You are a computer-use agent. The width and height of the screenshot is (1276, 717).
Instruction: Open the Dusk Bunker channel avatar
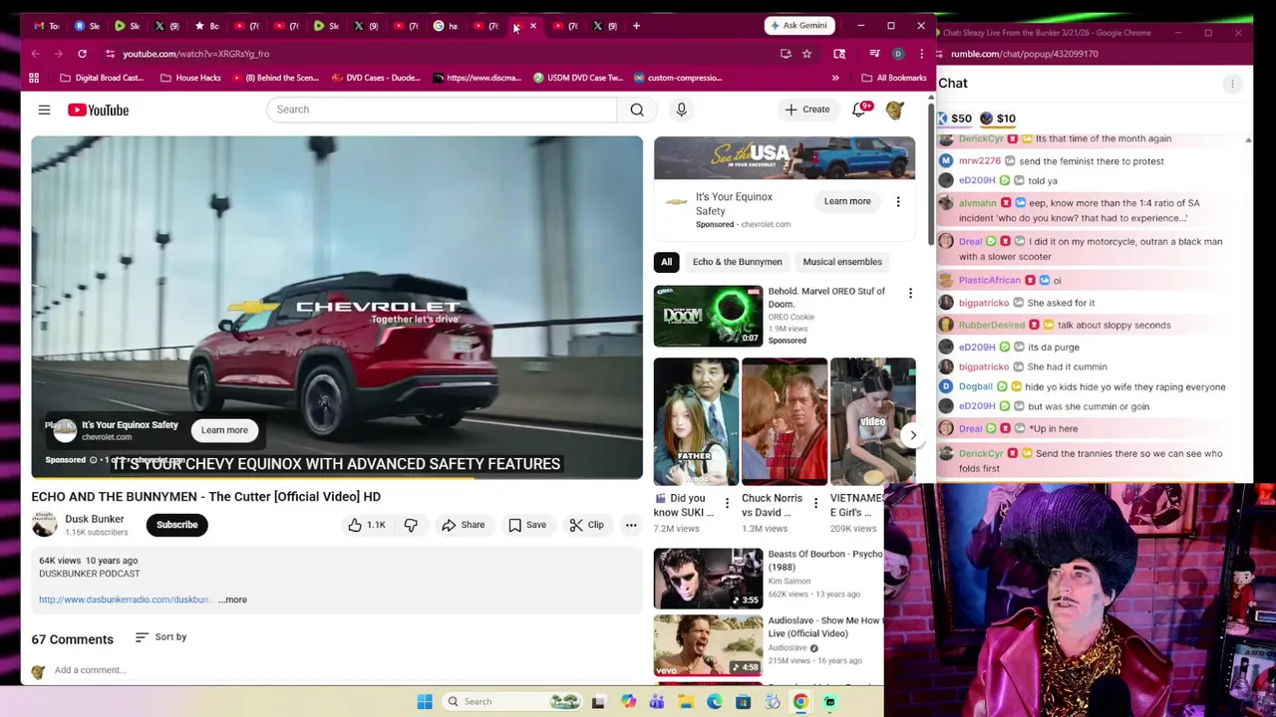[x=44, y=525]
